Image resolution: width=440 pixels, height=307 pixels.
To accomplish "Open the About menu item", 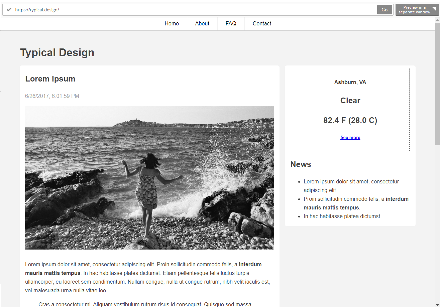I will (x=202, y=24).
